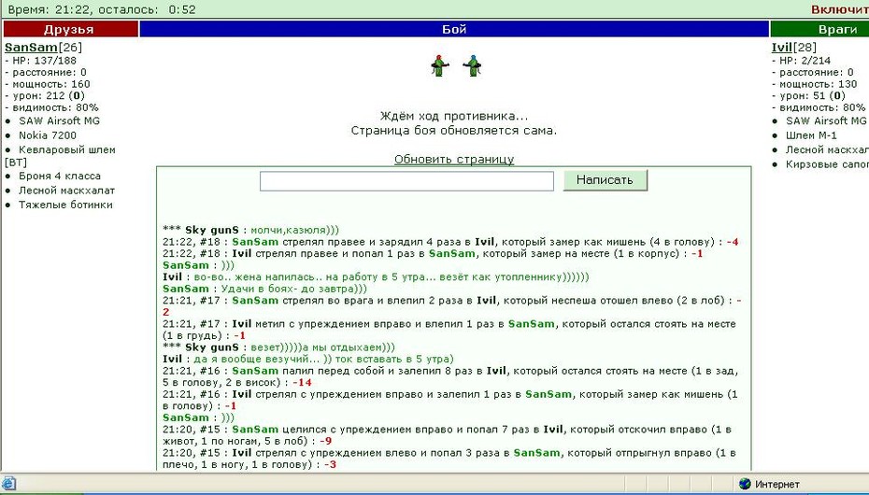Open Ivil enemy profile link

tap(781, 48)
